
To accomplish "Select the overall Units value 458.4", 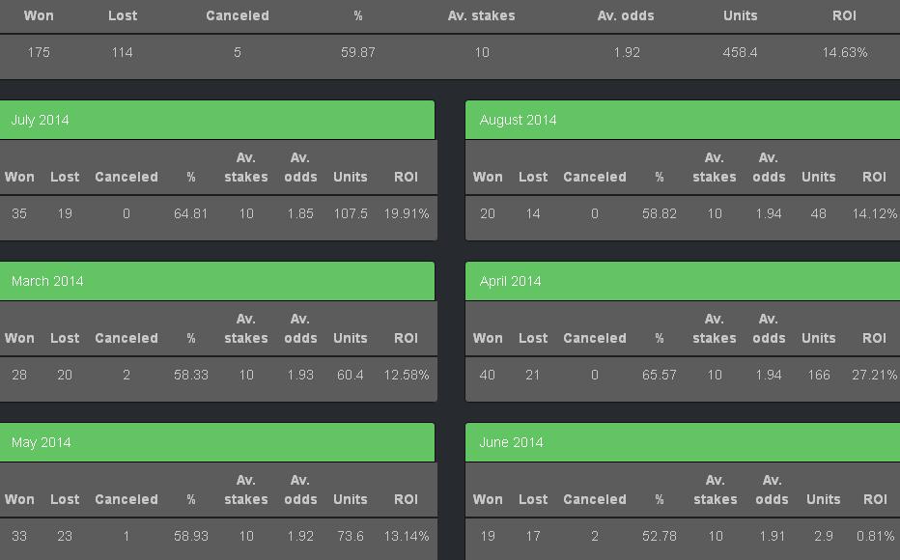I will tap(740, 53).
